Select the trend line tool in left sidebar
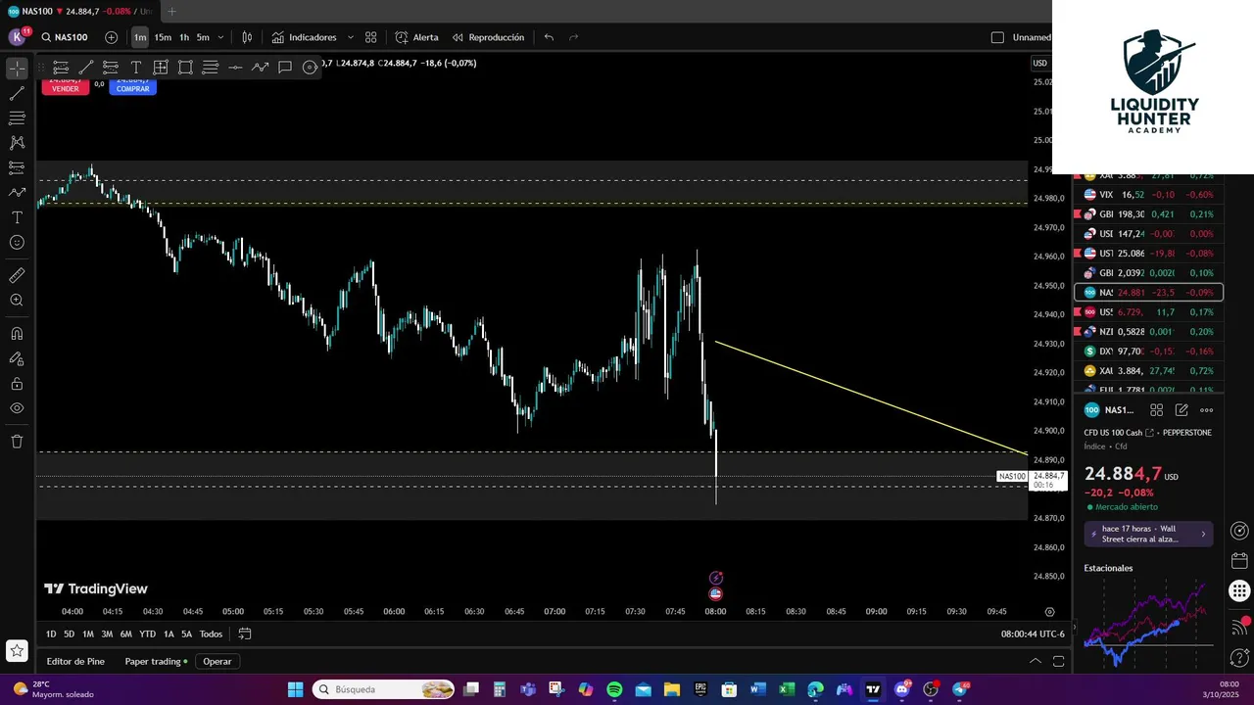Image resolution: width=1254 pixels, height=705 pixels. pyautogui.click(x=17, y=94)
